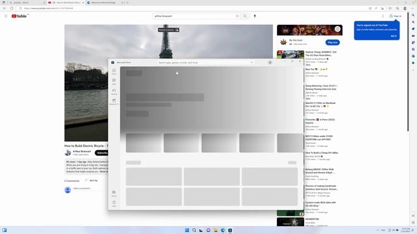Click the YouTube page vertical scrollbar
Image resolution: width=417 pixels, height=234 pixels.
click(408, 71)
